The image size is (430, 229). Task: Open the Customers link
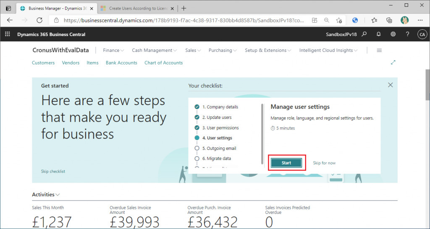click(x=43, y=62)
